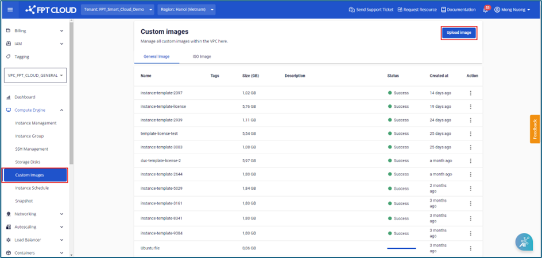Open the notification bell icon
Image resolution: width=542 pixels, height=258 pixels.
point(486,10)
